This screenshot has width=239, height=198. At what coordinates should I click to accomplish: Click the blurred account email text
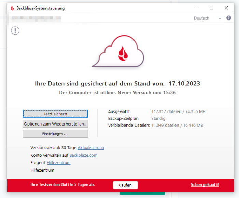(36, 18)
